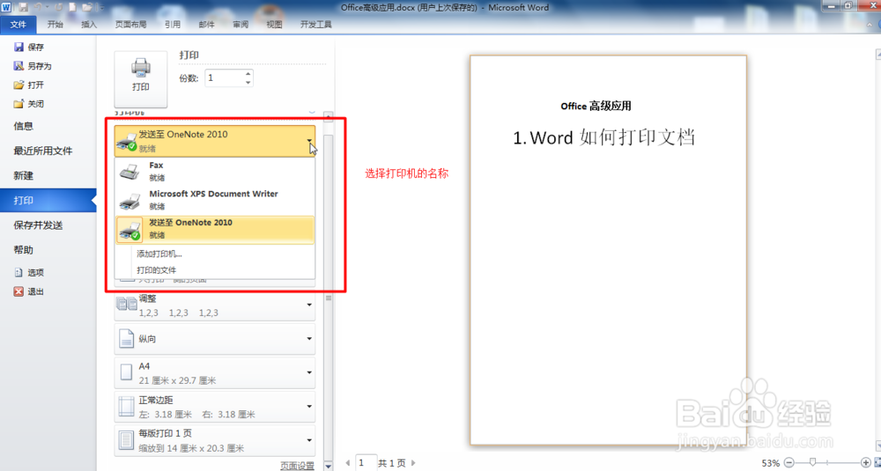Select the Fax printer from the list

pos(215,172)
